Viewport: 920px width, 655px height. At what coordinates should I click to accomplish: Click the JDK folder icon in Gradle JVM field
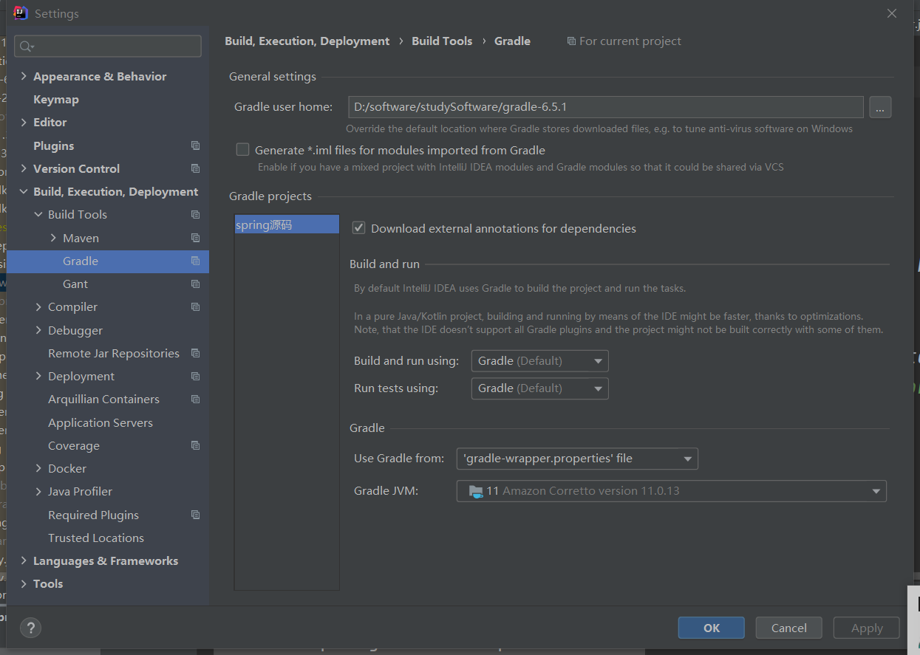click(x=475, y=491)
